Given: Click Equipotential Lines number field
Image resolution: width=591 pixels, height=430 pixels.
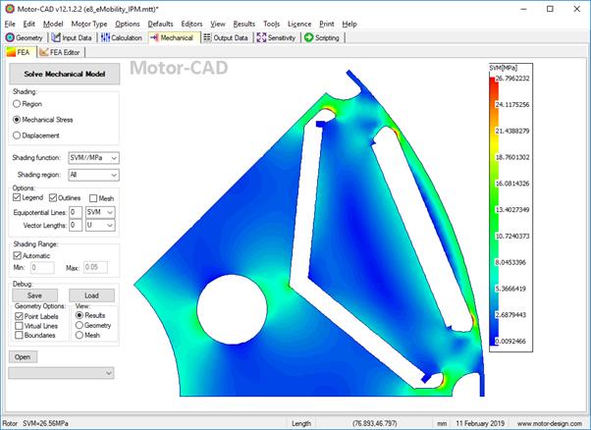Looking at the screenshot, I should (76, 212).
